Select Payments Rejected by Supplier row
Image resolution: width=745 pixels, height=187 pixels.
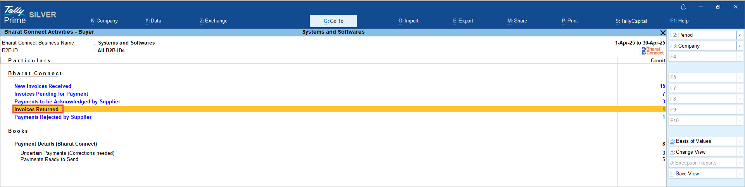53,117
